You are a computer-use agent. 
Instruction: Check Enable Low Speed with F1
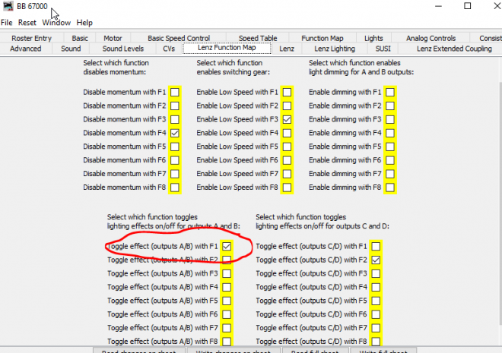(x=288, y=93)
